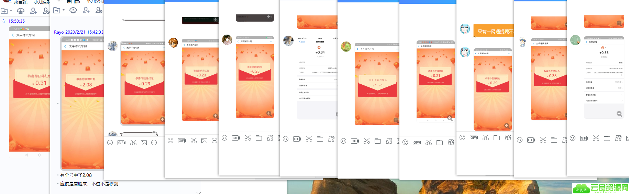Click the down chevron below Rayo's text messages
Image resolution: width=629 pixels, height=194 pixels.
tap(199, 192)
